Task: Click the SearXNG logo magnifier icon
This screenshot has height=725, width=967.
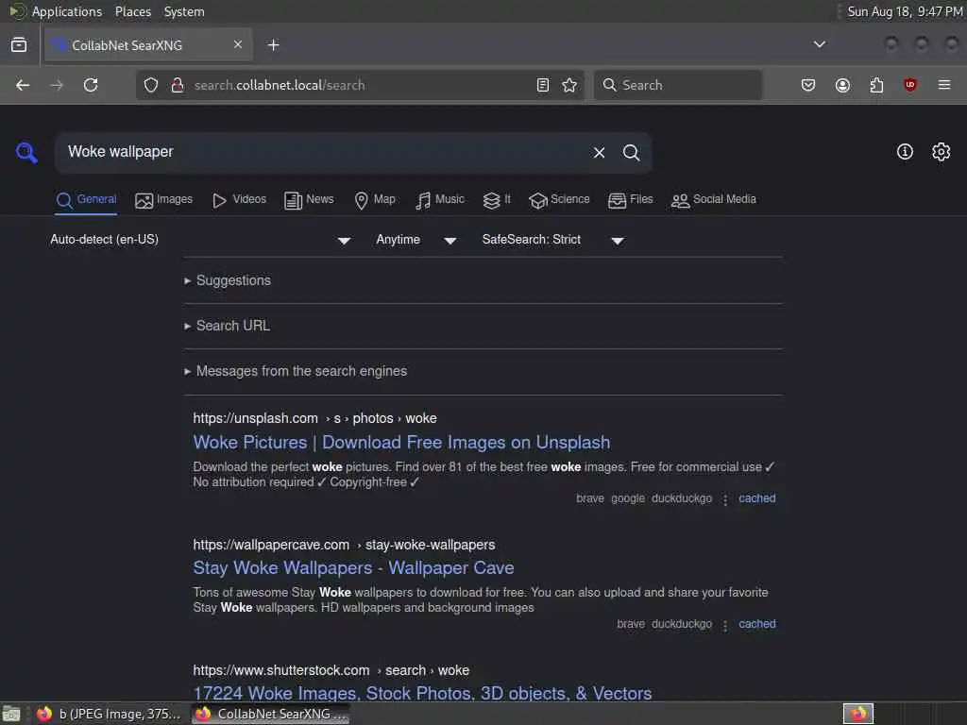Action: (x=26, y=152)
